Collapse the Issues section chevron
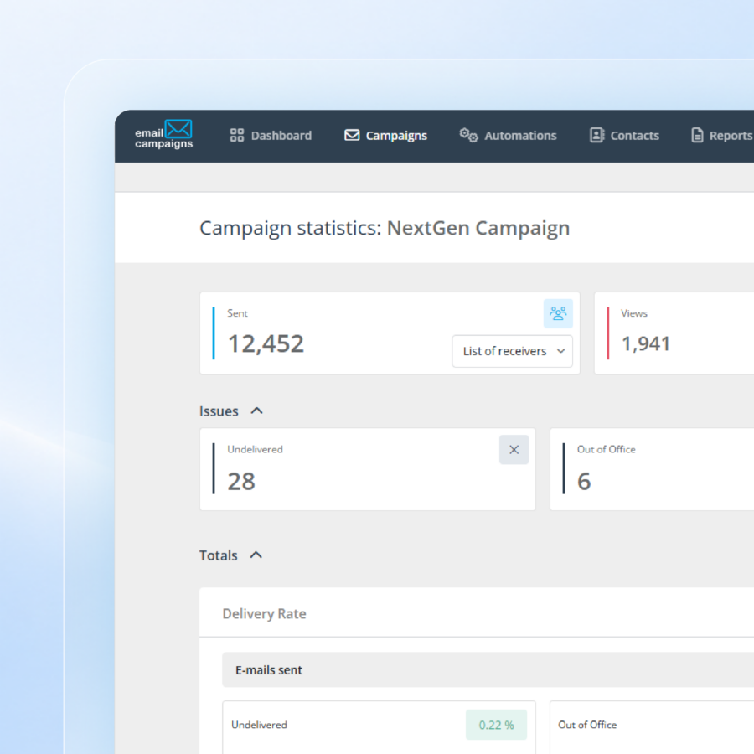Viewport: 754px width, 754px height. (x=257, y=411)
